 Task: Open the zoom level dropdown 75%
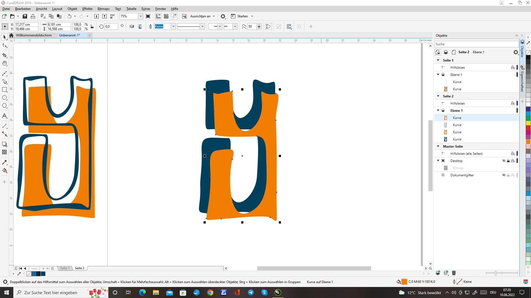coord(140,16)
